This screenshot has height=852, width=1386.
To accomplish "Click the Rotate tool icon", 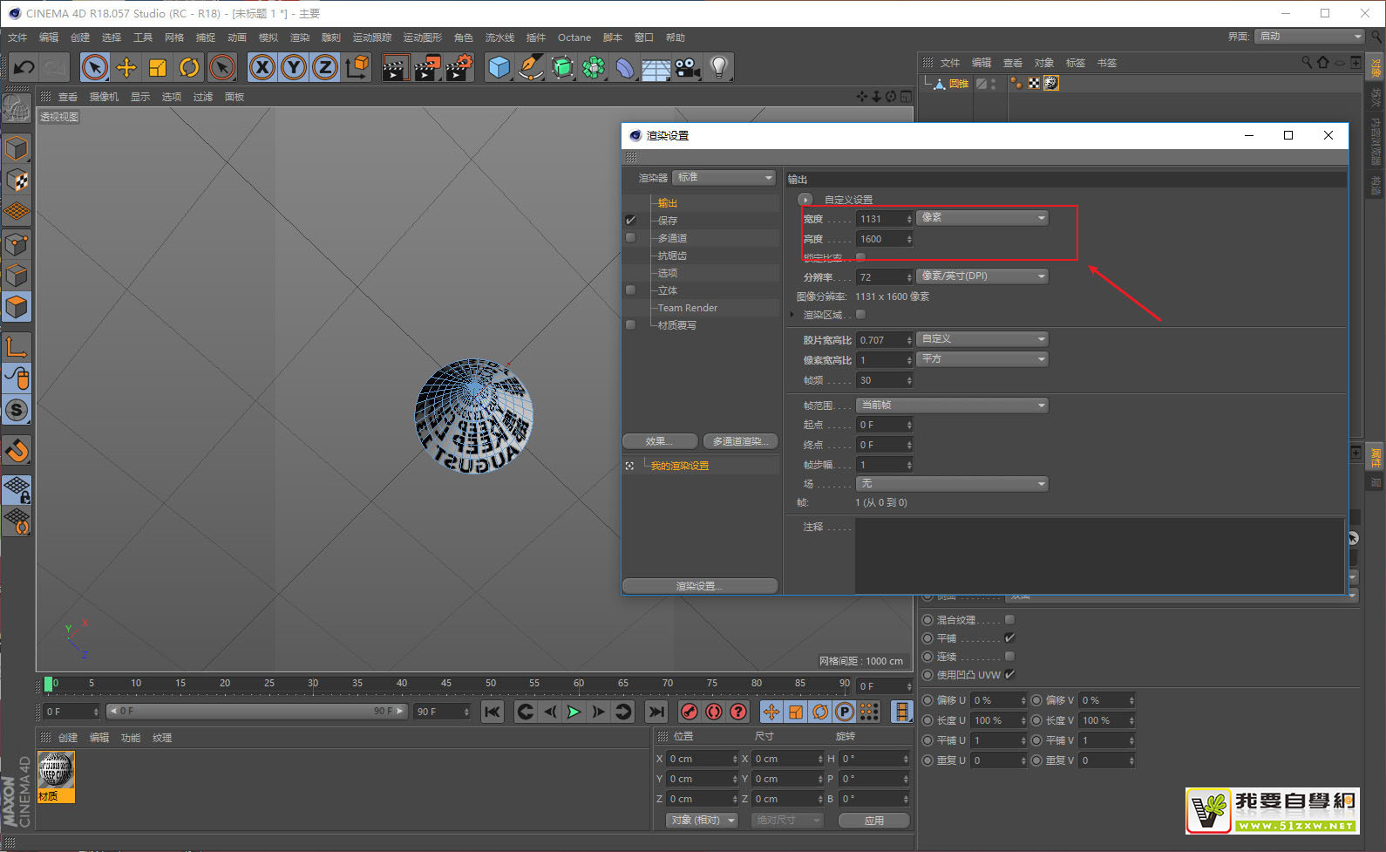I will [189, 67].
